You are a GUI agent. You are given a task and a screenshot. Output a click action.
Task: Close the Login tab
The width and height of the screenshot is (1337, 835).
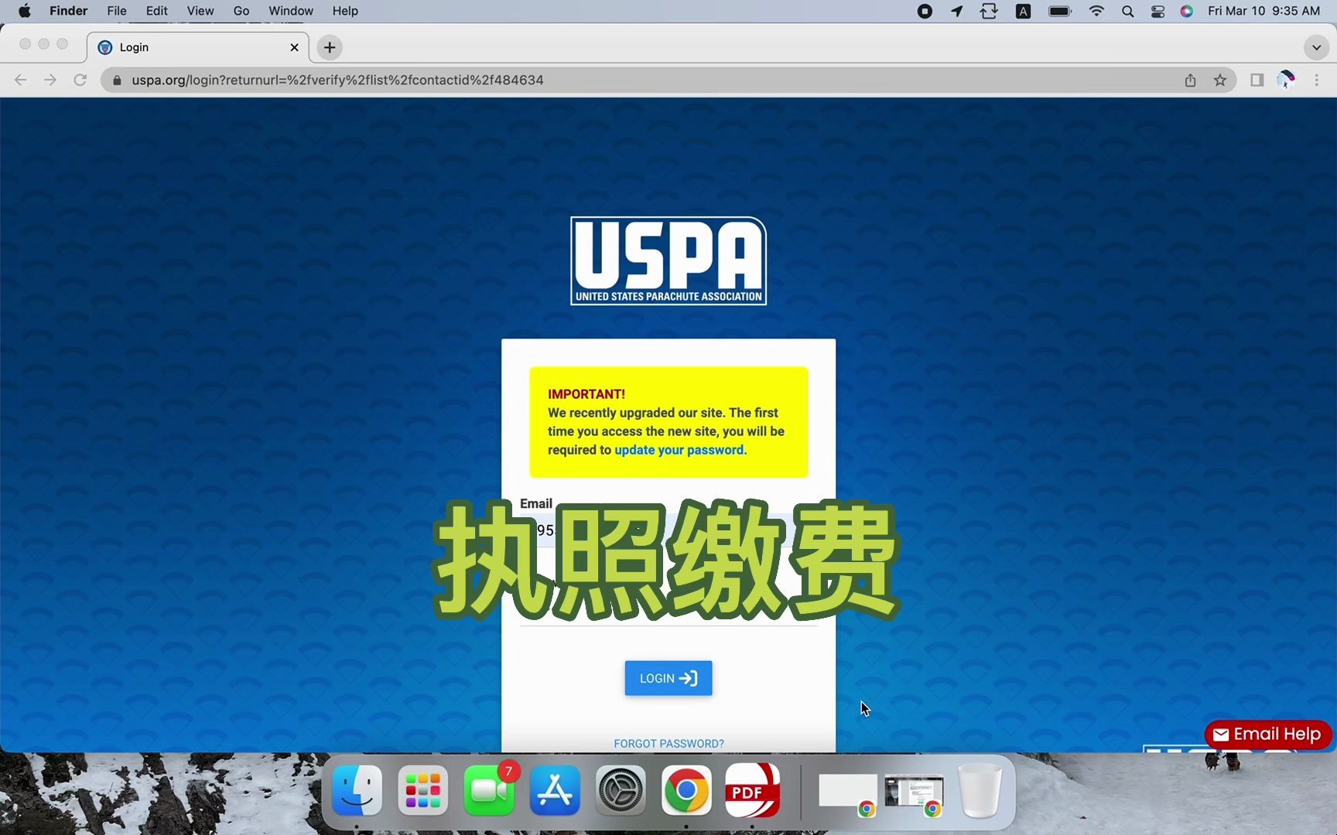[294, 47]
